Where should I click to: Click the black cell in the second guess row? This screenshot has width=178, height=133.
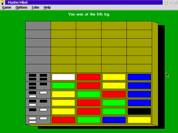(139, 111)
